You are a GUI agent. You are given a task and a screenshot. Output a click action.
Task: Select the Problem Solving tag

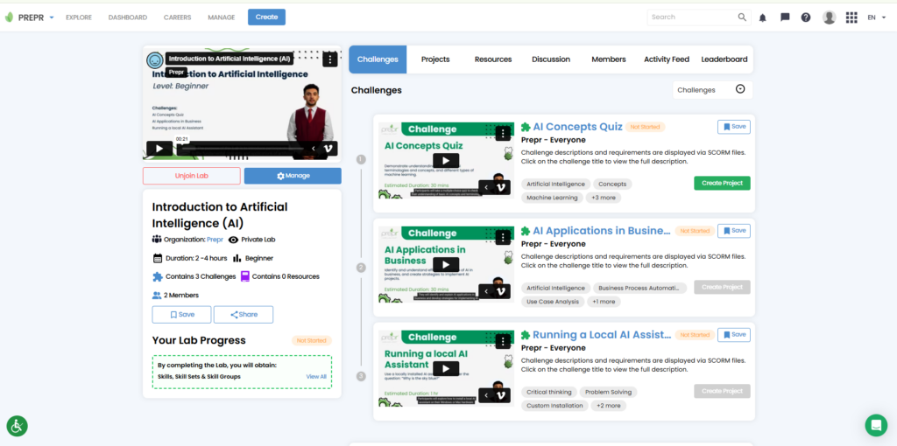click(x=609, y=392)
